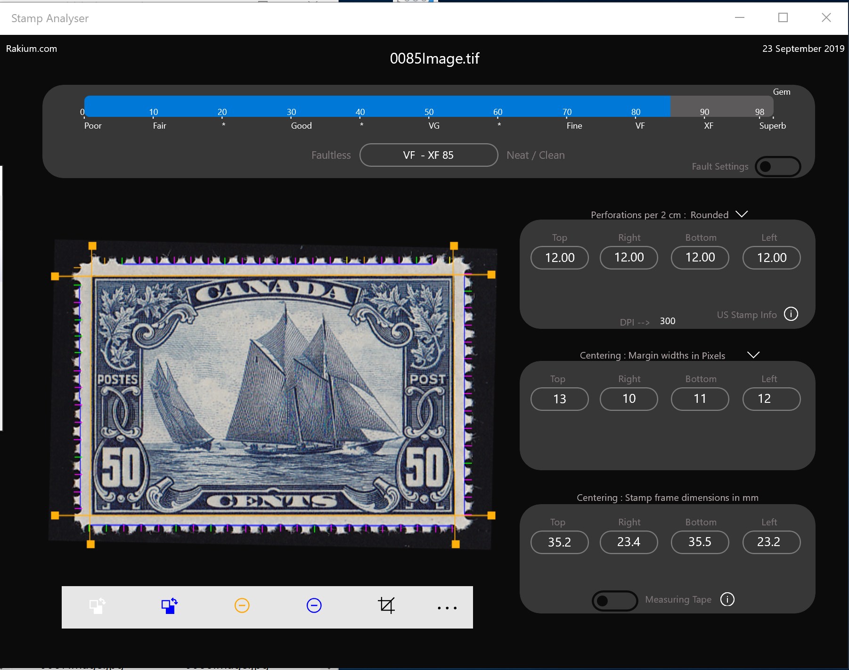Click the orange handle above the stamp's top-left corner
The width and height of the screenshot is (849, 670).
click(x=92, y=246)
